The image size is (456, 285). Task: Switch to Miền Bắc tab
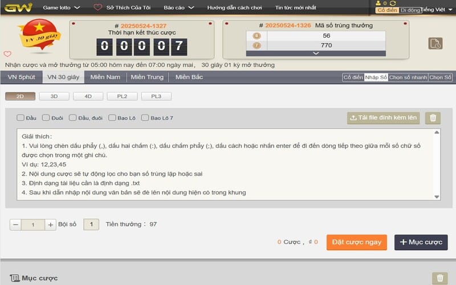[x=189, y=77]
